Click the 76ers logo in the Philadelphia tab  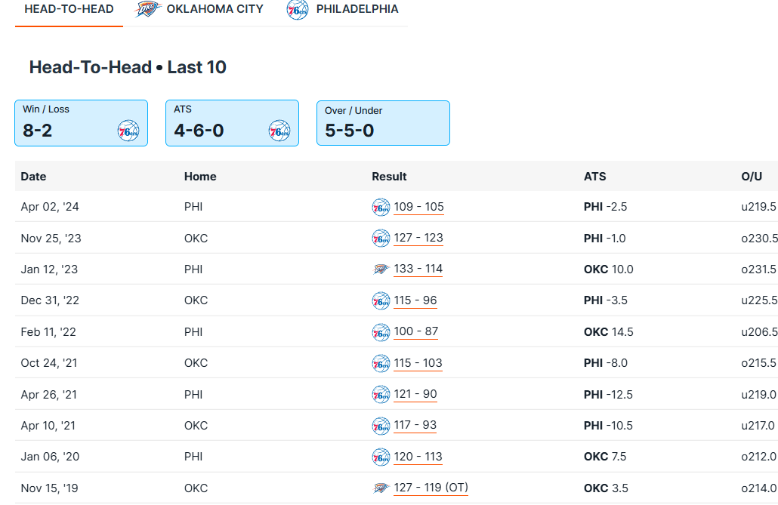pos(298,10)
